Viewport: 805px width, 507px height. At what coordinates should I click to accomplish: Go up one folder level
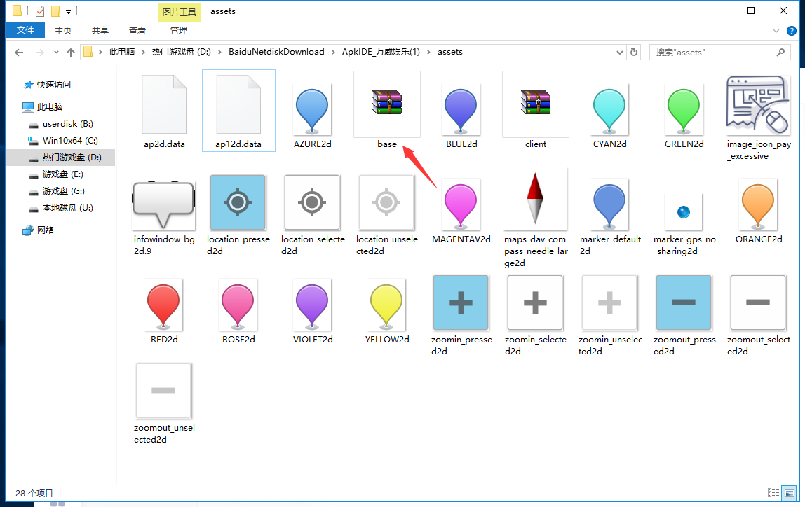[71, 53]
